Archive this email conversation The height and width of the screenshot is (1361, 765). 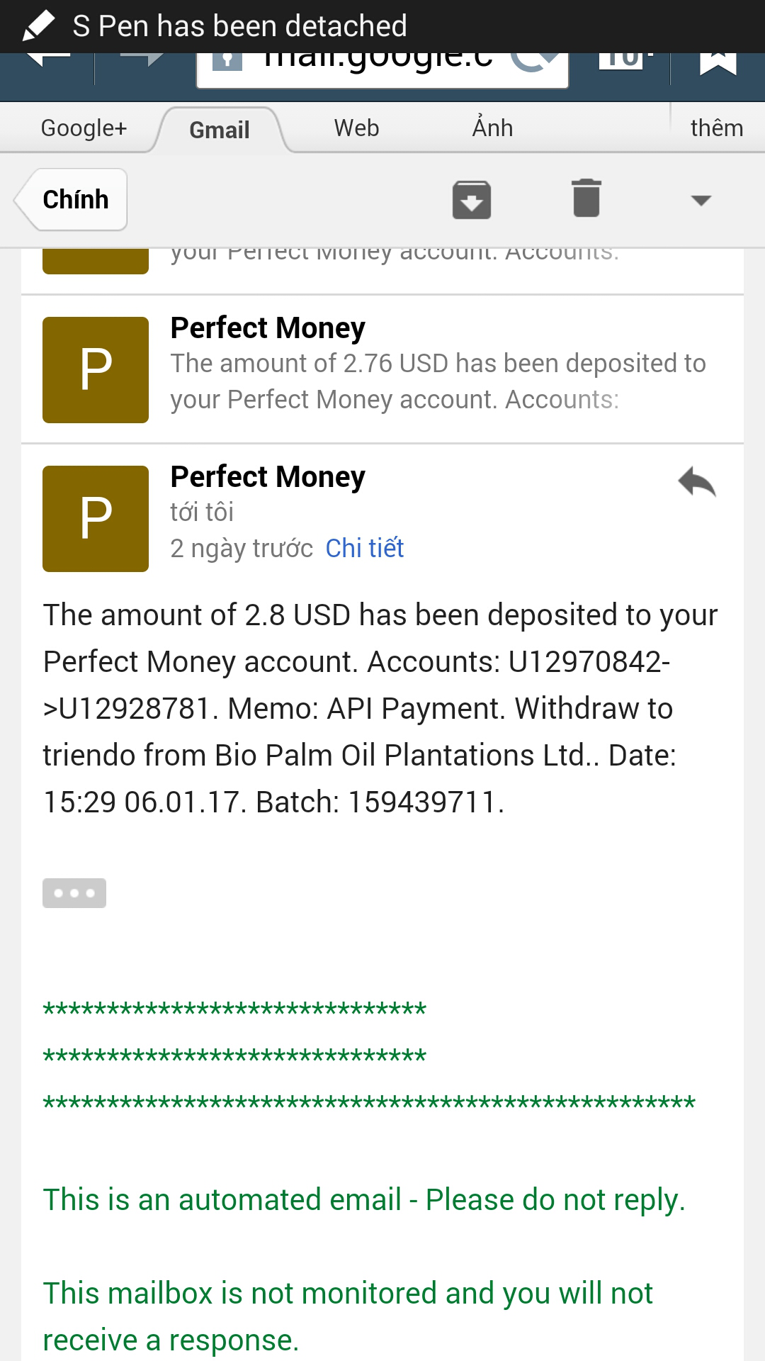click(x=472, y=200)
